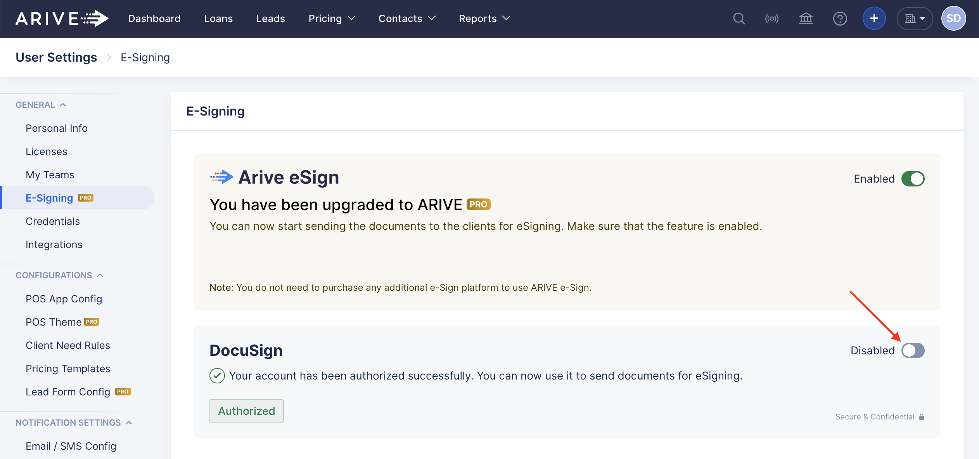
Task: Go to the Dashboard tab
Action: coord(154,19)
